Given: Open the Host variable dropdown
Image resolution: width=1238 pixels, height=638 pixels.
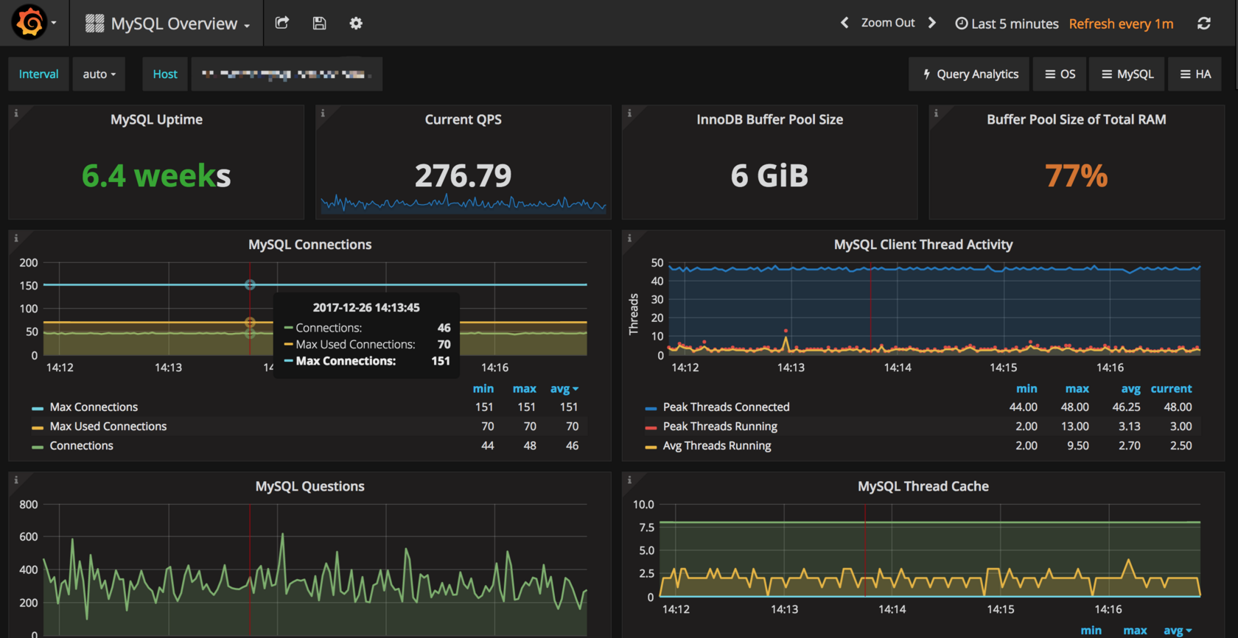Looking at the screenshot, I should tap(287, 74).
